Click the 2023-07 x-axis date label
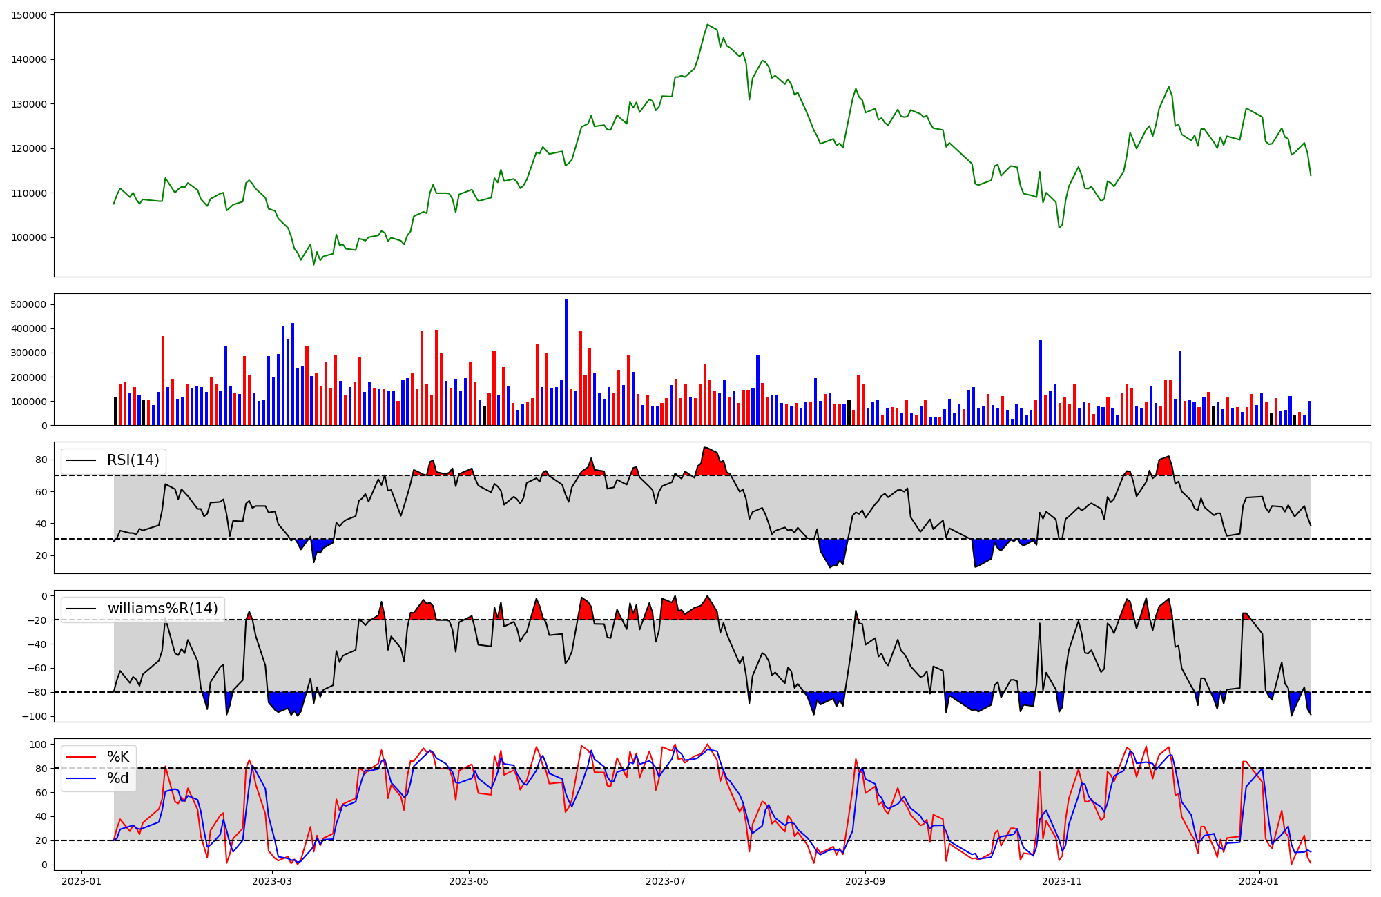This screenshot has width=1381, height=897. [x=666, y=881]
